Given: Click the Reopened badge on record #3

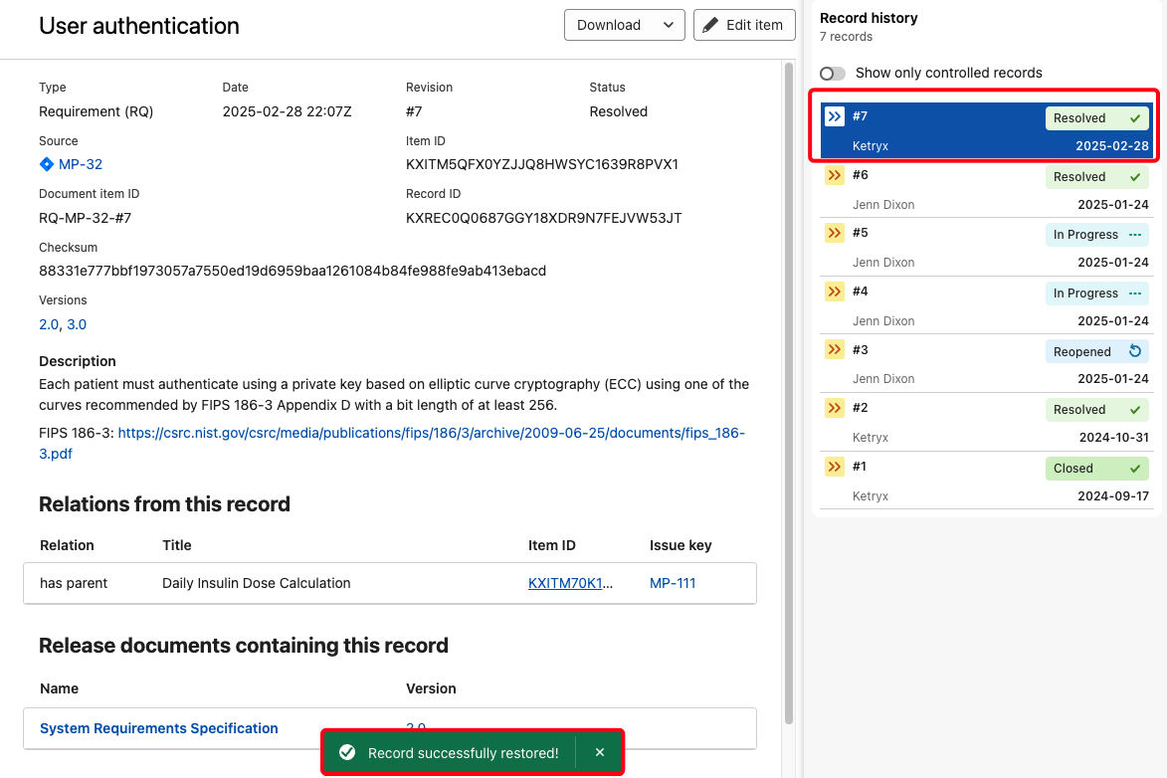Looking at the screenshot, I should [x=1097, y=351].
